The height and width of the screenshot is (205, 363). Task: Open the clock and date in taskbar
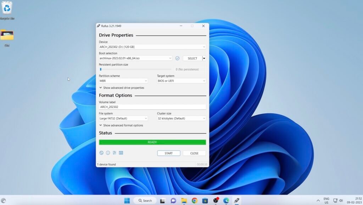pyautogui.click(x=354, y=201)
